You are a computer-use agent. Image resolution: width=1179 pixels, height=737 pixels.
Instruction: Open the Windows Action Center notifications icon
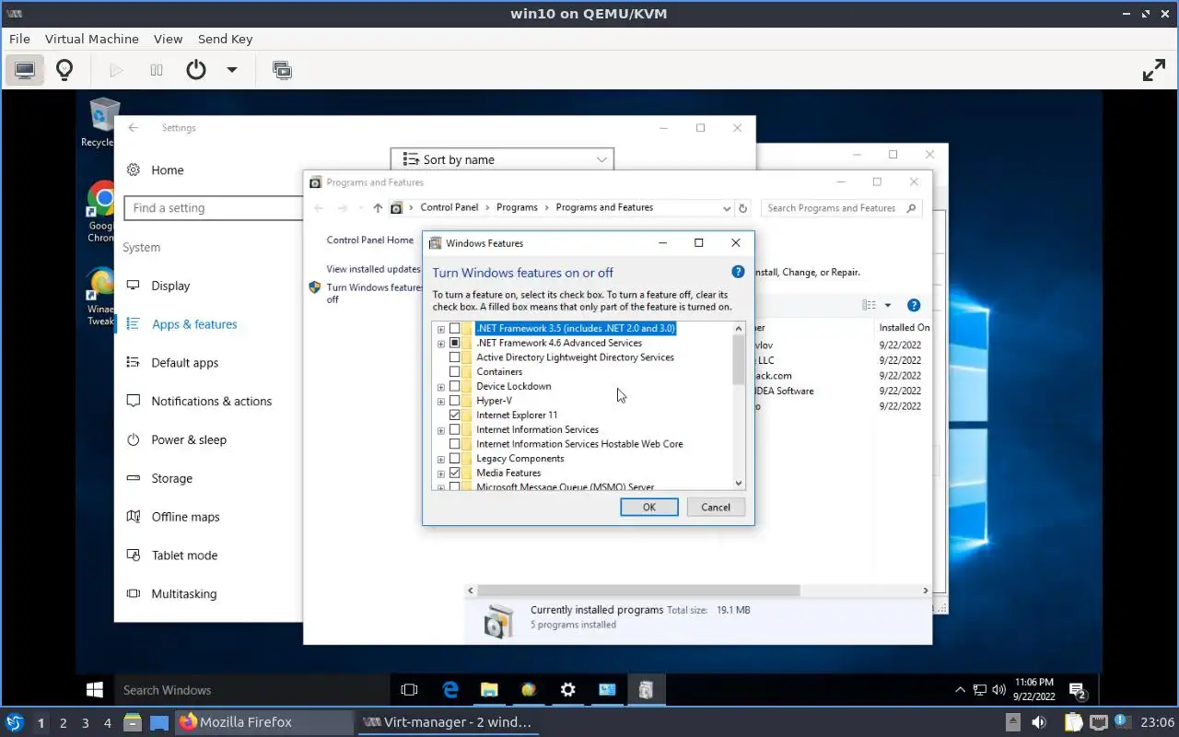(1076, 689)
